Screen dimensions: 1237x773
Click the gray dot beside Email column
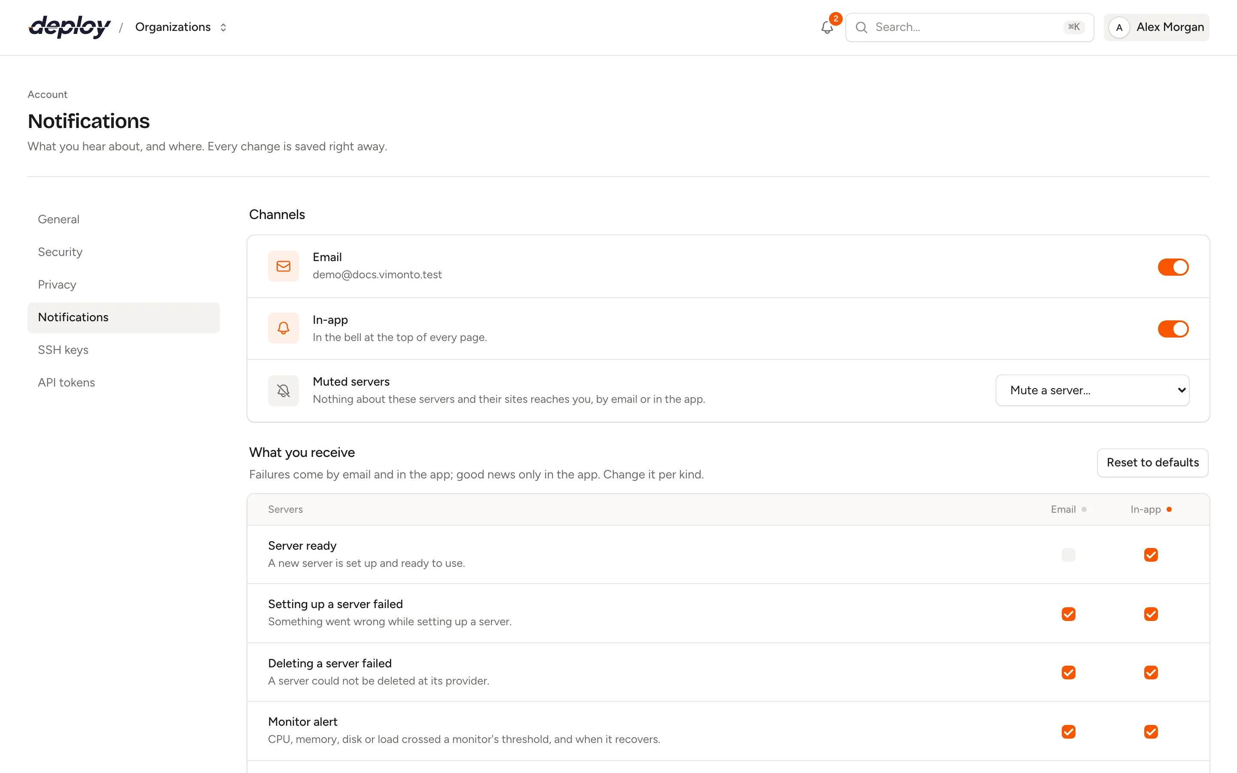click(x=1084, y=509)
